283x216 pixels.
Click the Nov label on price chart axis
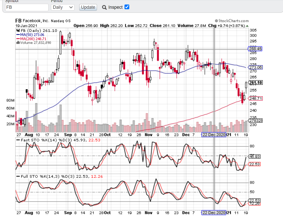pyautogui.click(x=148, y=135)
